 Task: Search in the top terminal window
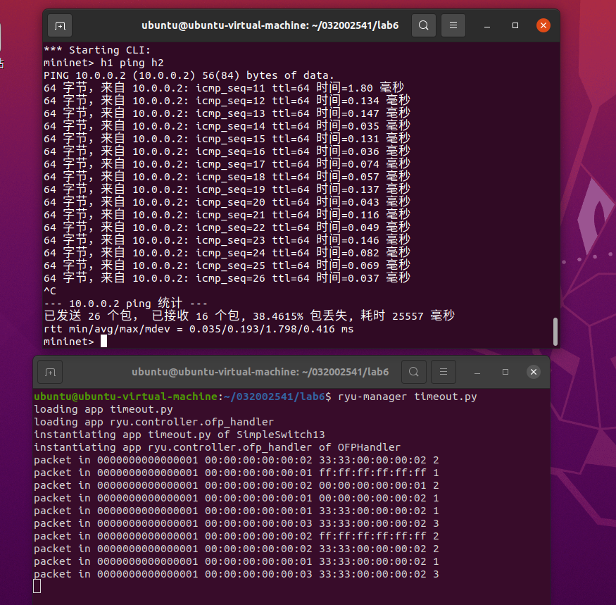point(424,25)
